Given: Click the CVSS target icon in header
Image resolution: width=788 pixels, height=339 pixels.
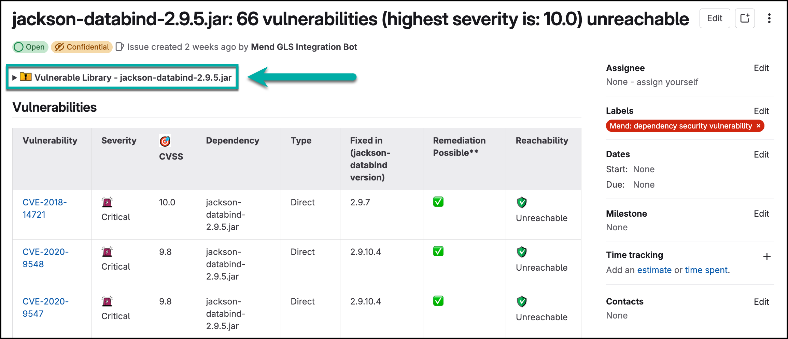Looking at the screenshot, I should pyautogui.click(x=165, y=141).
